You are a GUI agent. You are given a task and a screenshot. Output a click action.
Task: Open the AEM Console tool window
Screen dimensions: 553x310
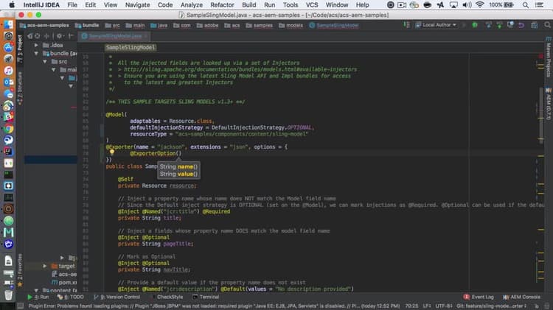521,297
